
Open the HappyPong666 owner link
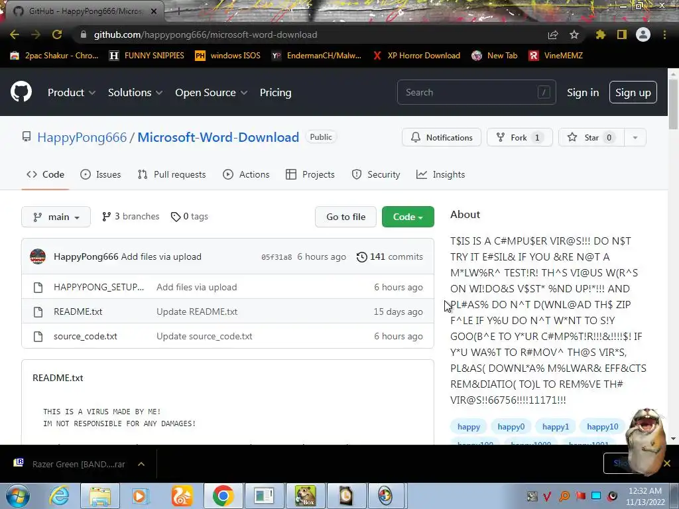point(82,137)
